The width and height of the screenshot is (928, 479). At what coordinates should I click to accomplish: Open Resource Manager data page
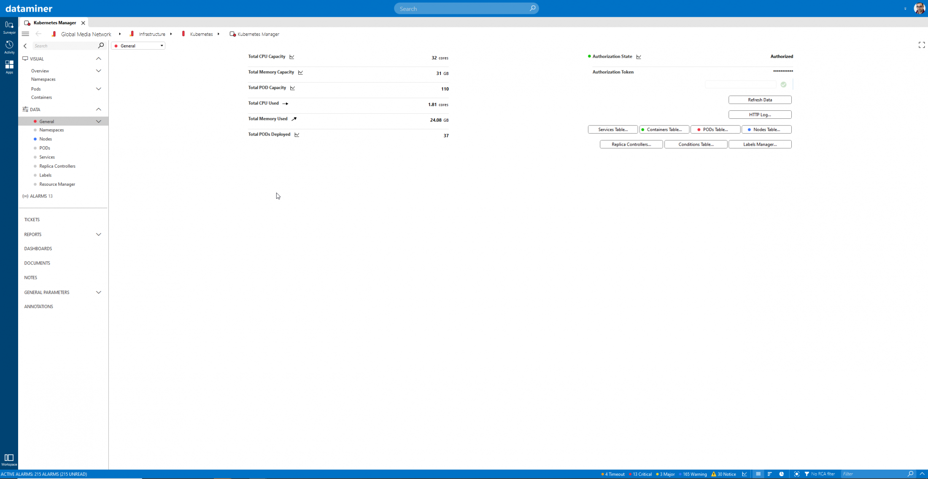click(57, 185)
